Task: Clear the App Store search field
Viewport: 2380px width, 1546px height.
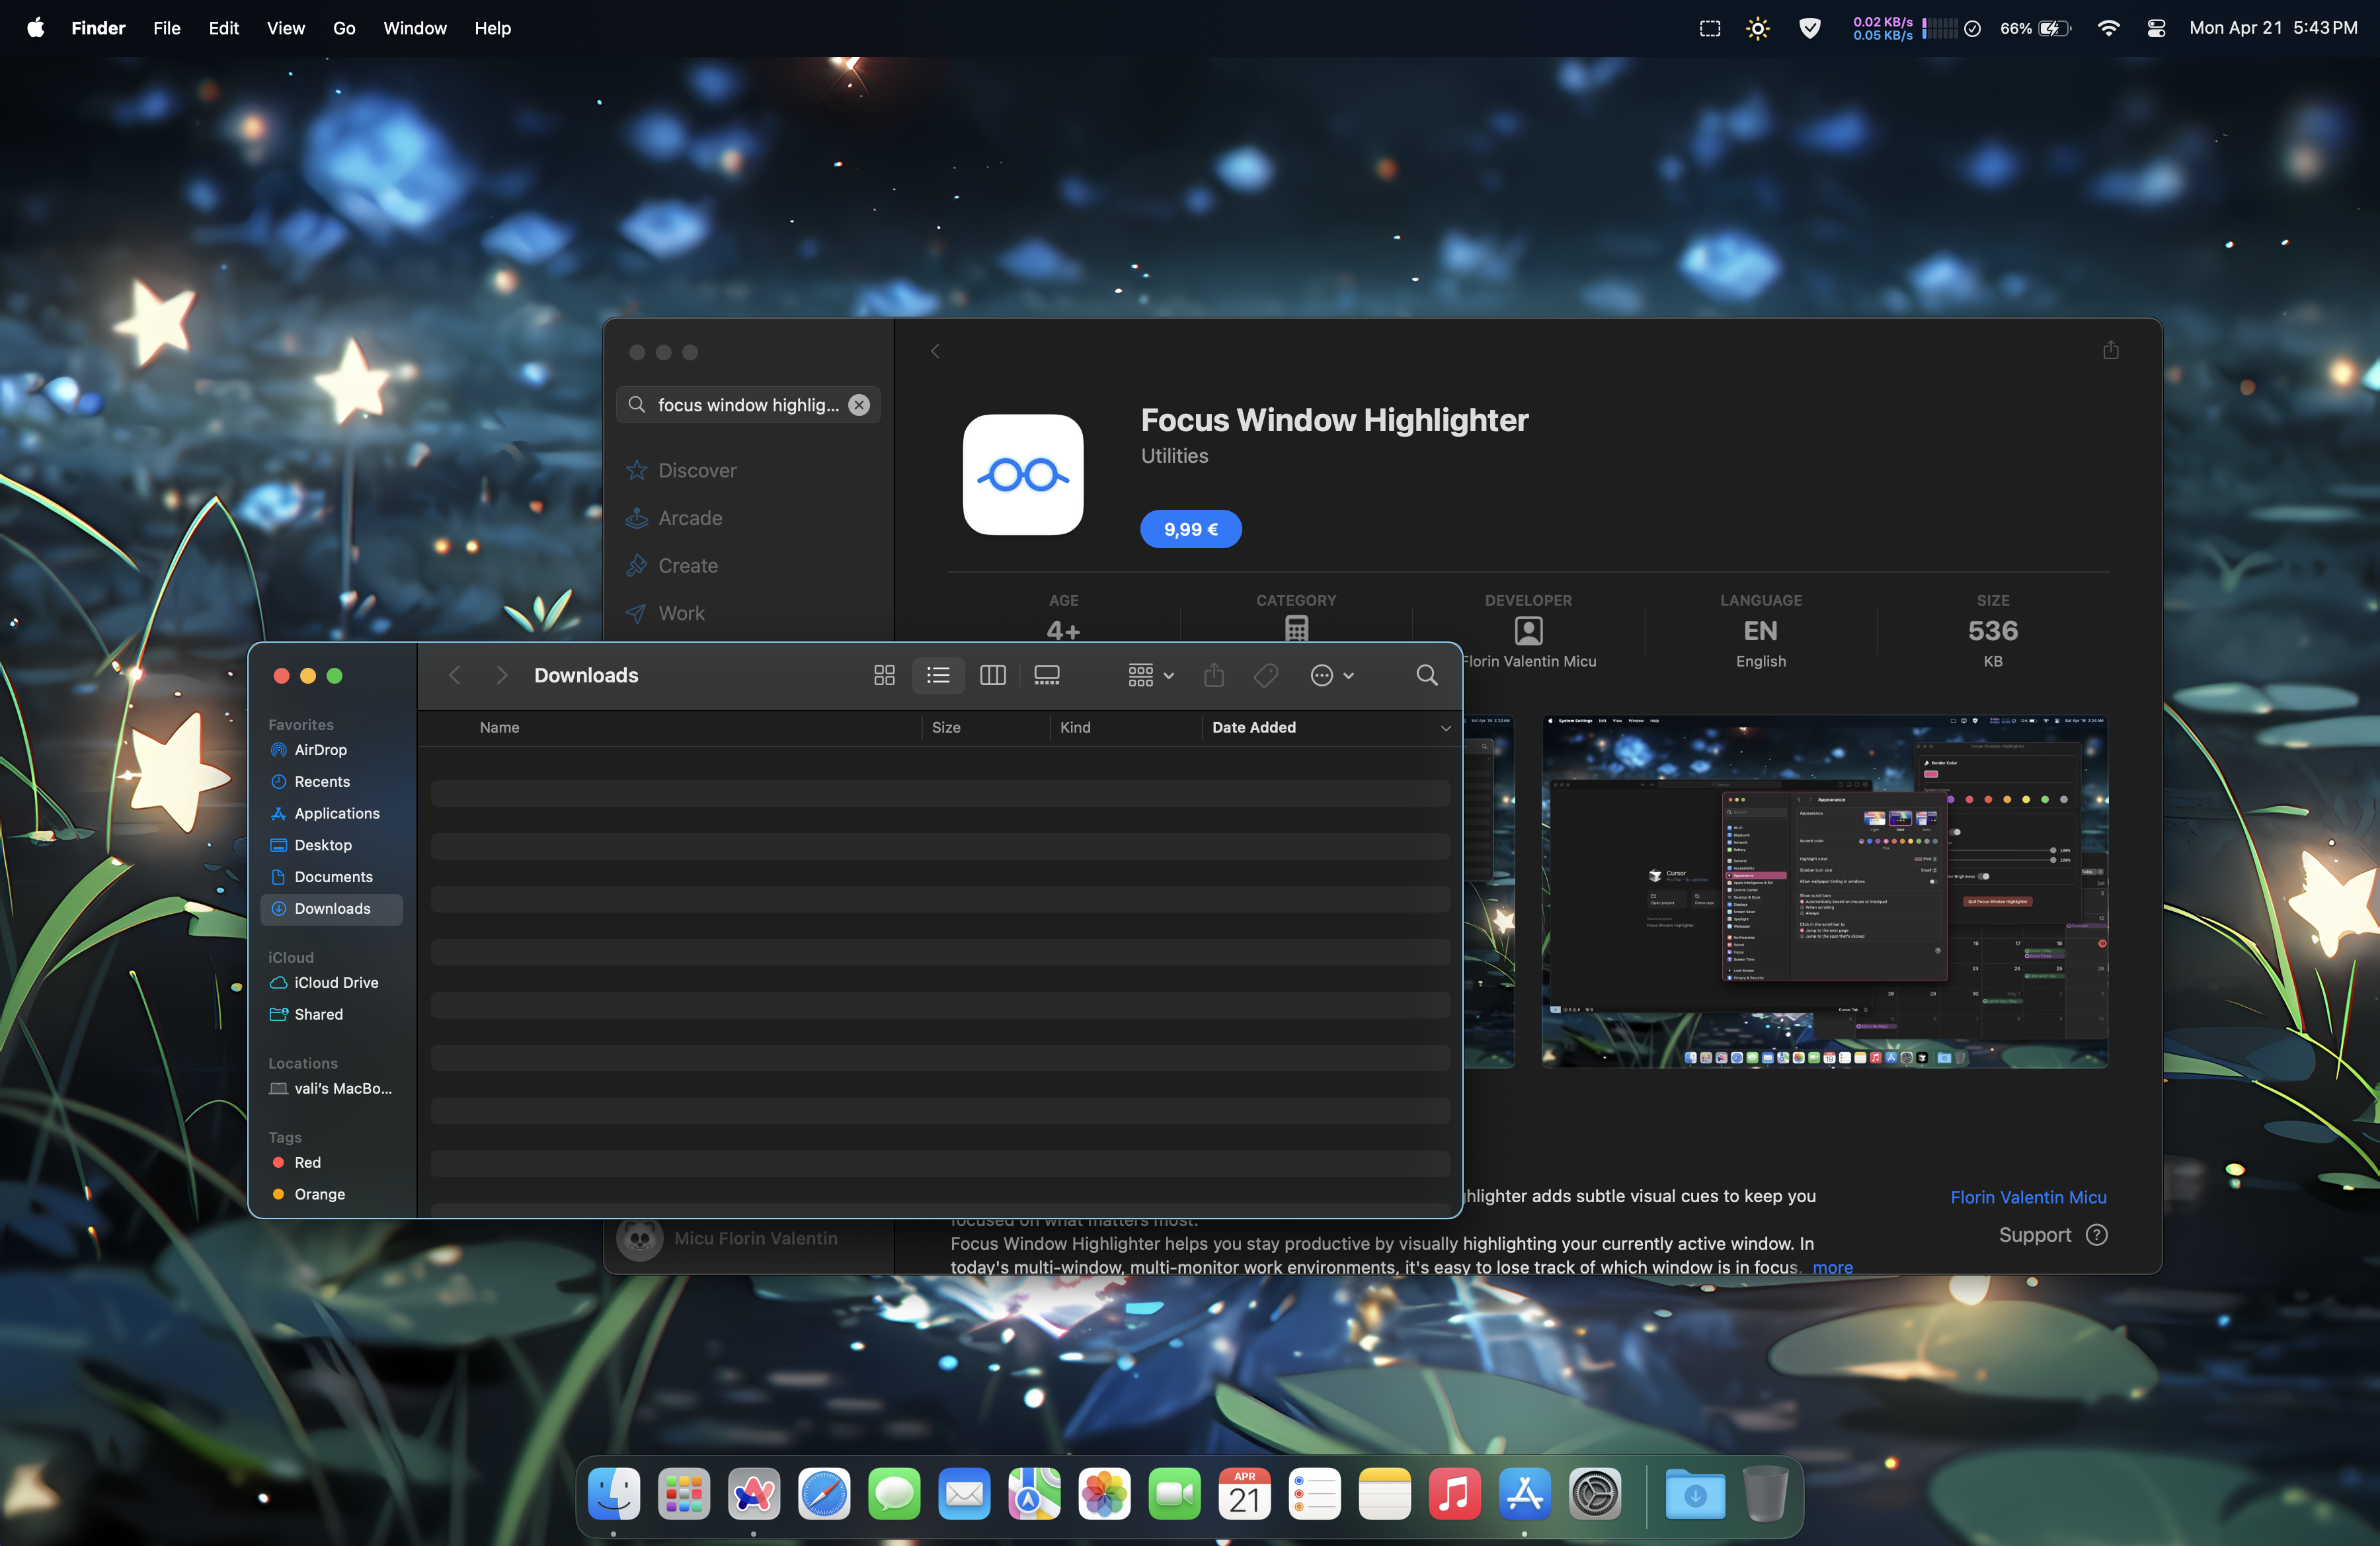Action: (859, 405)
